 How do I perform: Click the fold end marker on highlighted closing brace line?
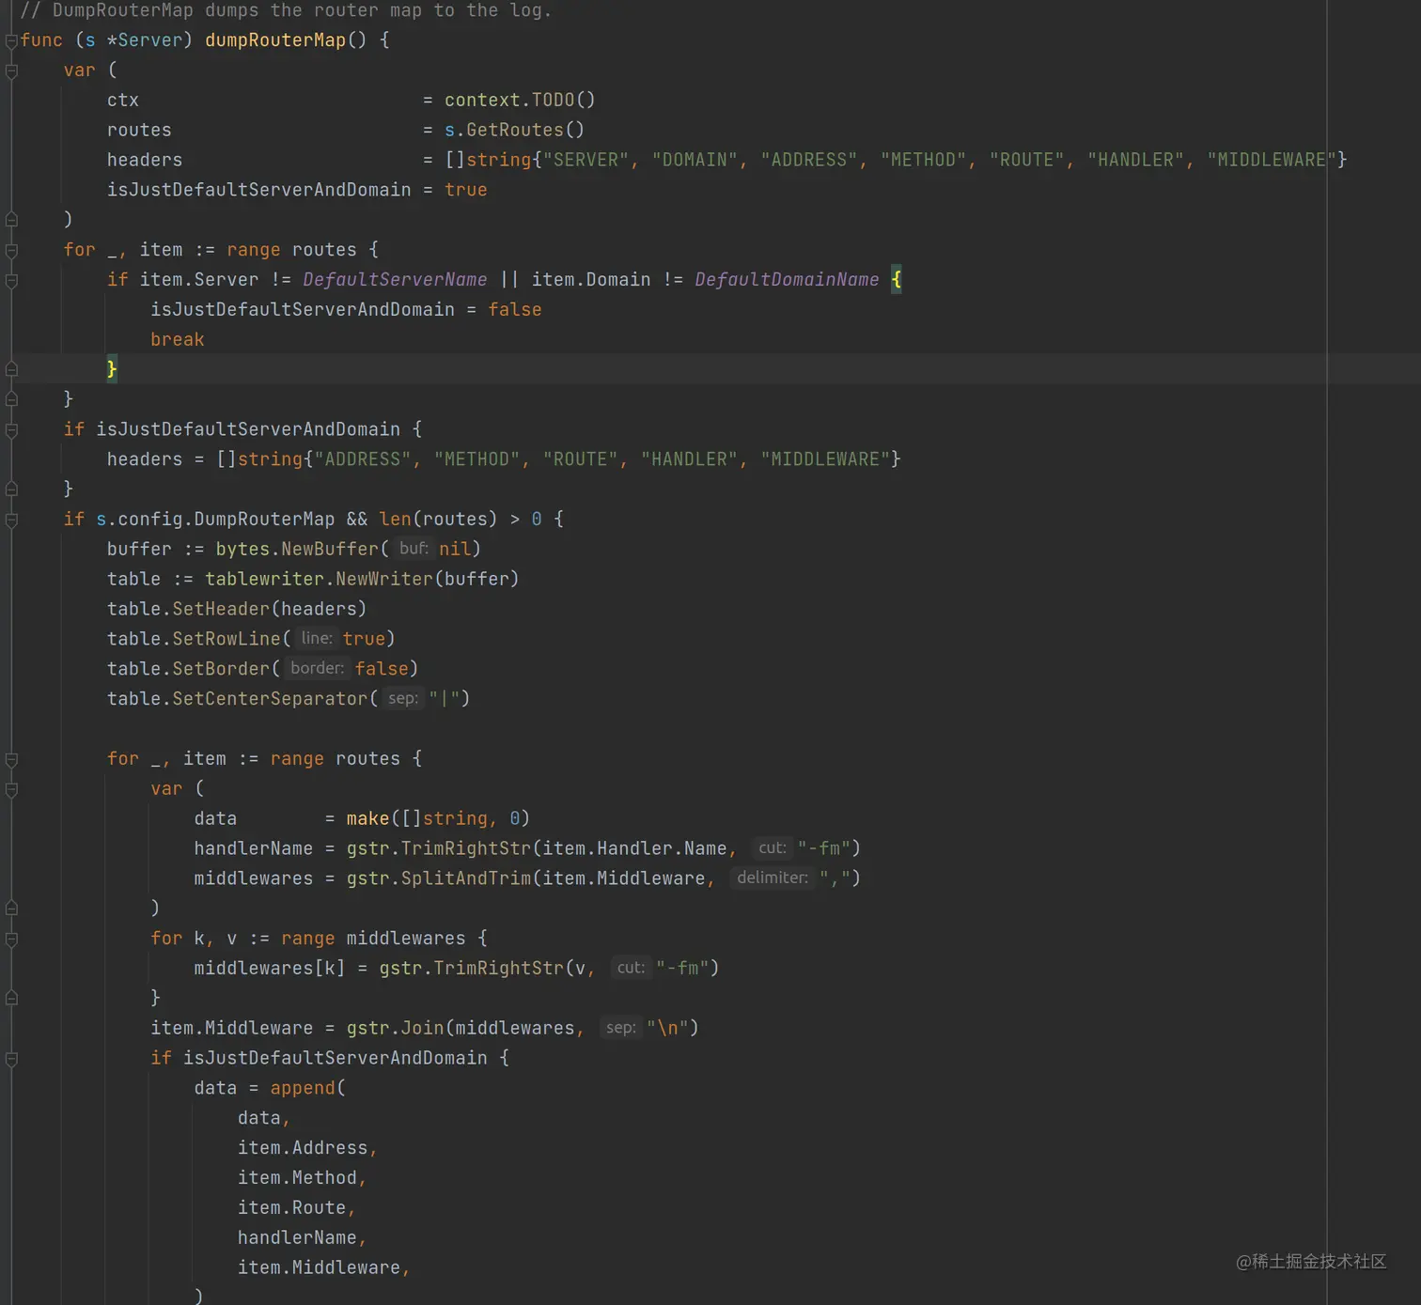tap(11, 369)
